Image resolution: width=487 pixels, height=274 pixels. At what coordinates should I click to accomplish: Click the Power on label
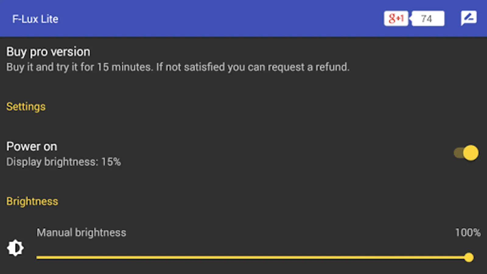[32, 146]
